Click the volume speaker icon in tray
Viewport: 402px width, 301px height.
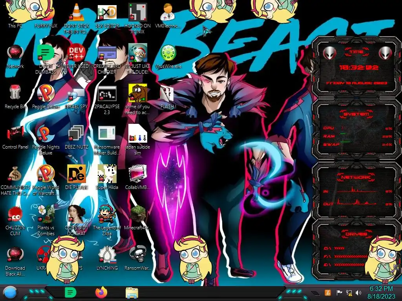tap(358, 292)
